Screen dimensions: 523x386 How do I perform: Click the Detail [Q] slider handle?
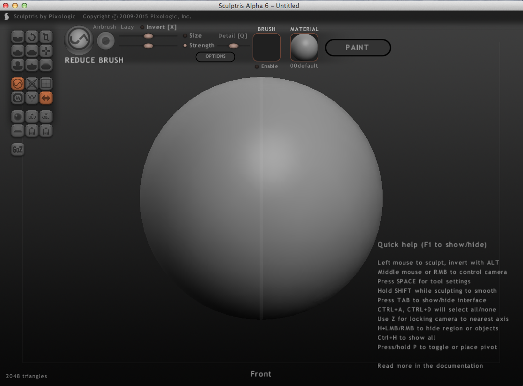233,45
